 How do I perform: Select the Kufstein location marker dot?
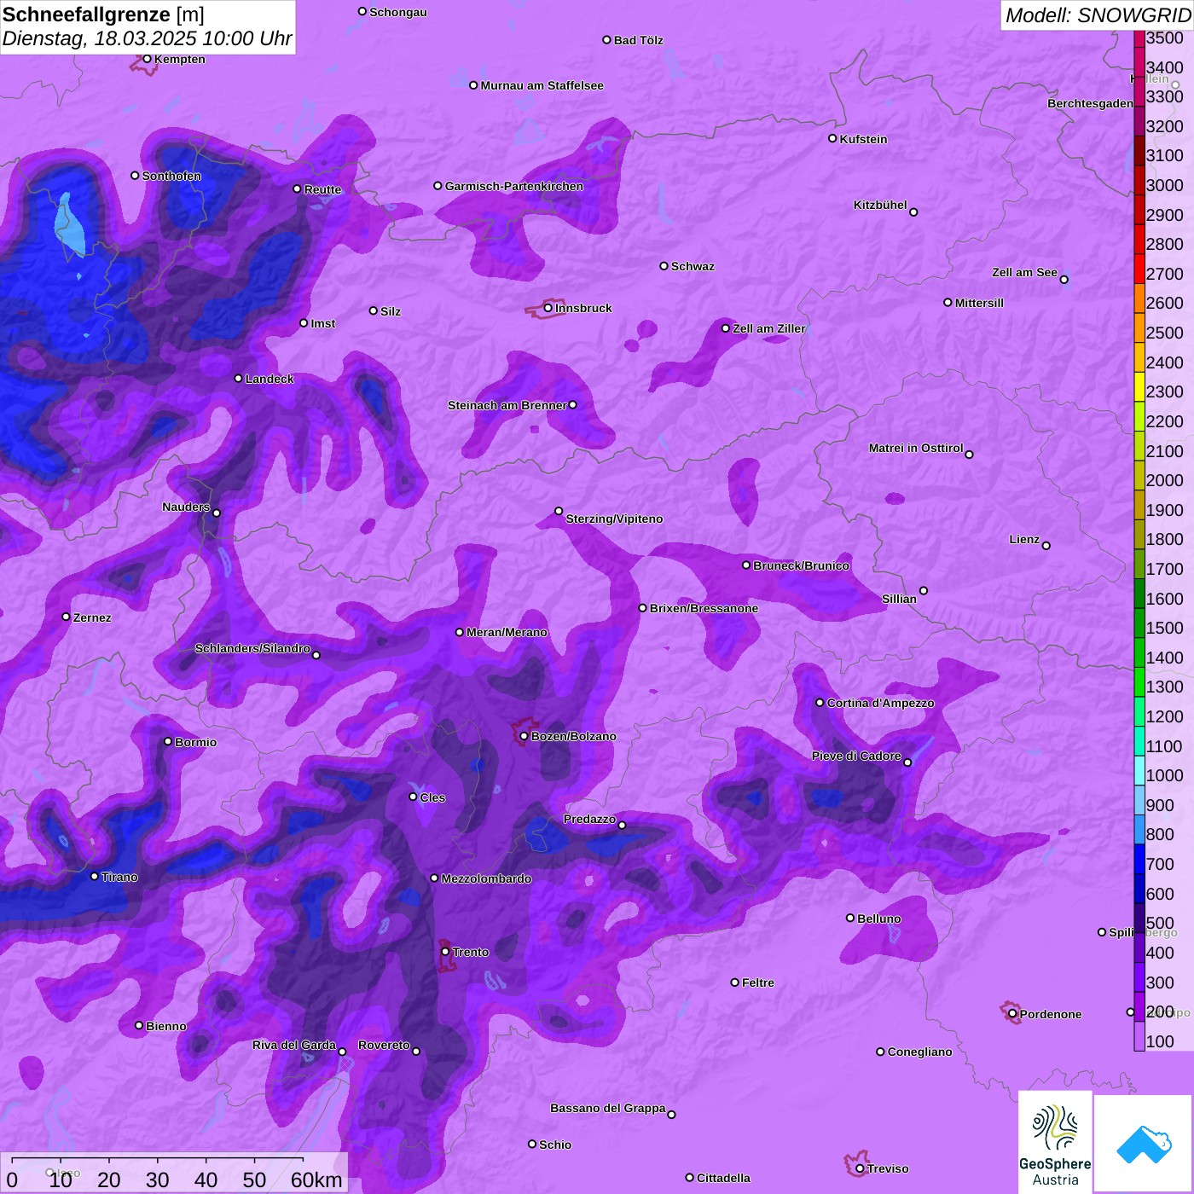click(x=832, y=138)
